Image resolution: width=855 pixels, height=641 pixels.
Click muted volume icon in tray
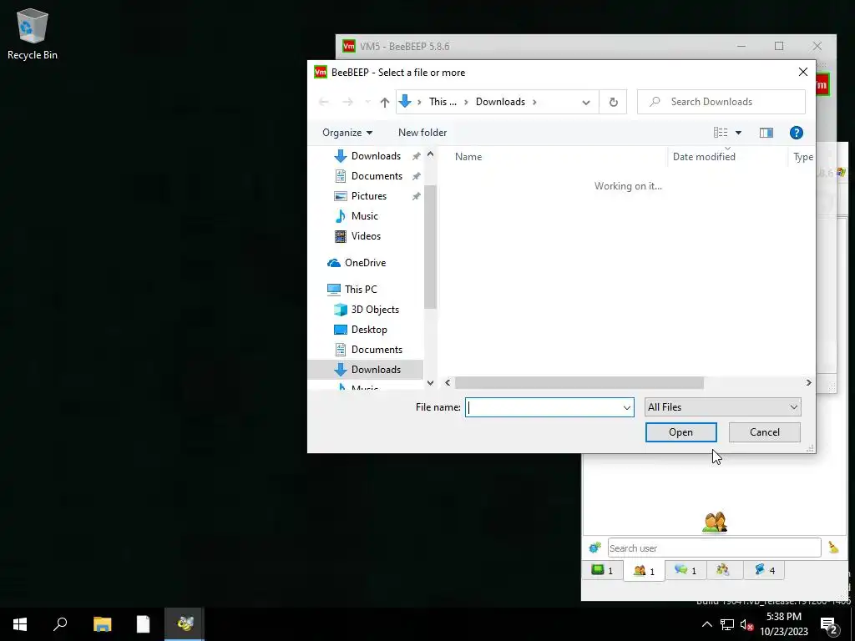(x=746, y=624)
